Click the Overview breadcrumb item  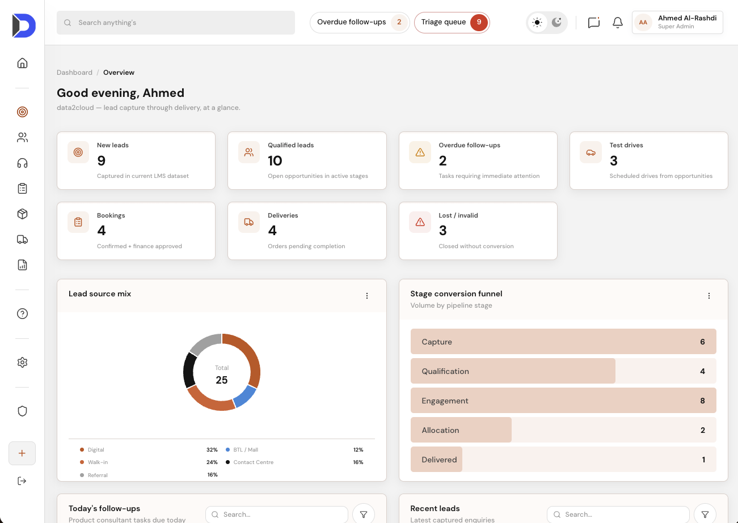pyautogui.click(x=119, y=73)
